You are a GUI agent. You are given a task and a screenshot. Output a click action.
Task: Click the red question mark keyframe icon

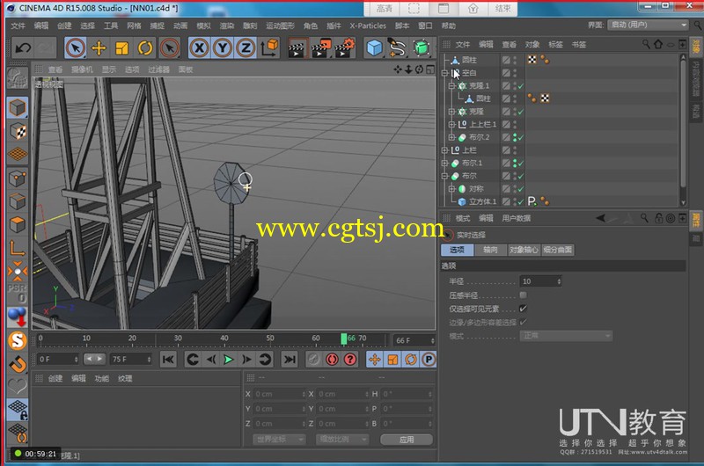(x=350, y=360)
